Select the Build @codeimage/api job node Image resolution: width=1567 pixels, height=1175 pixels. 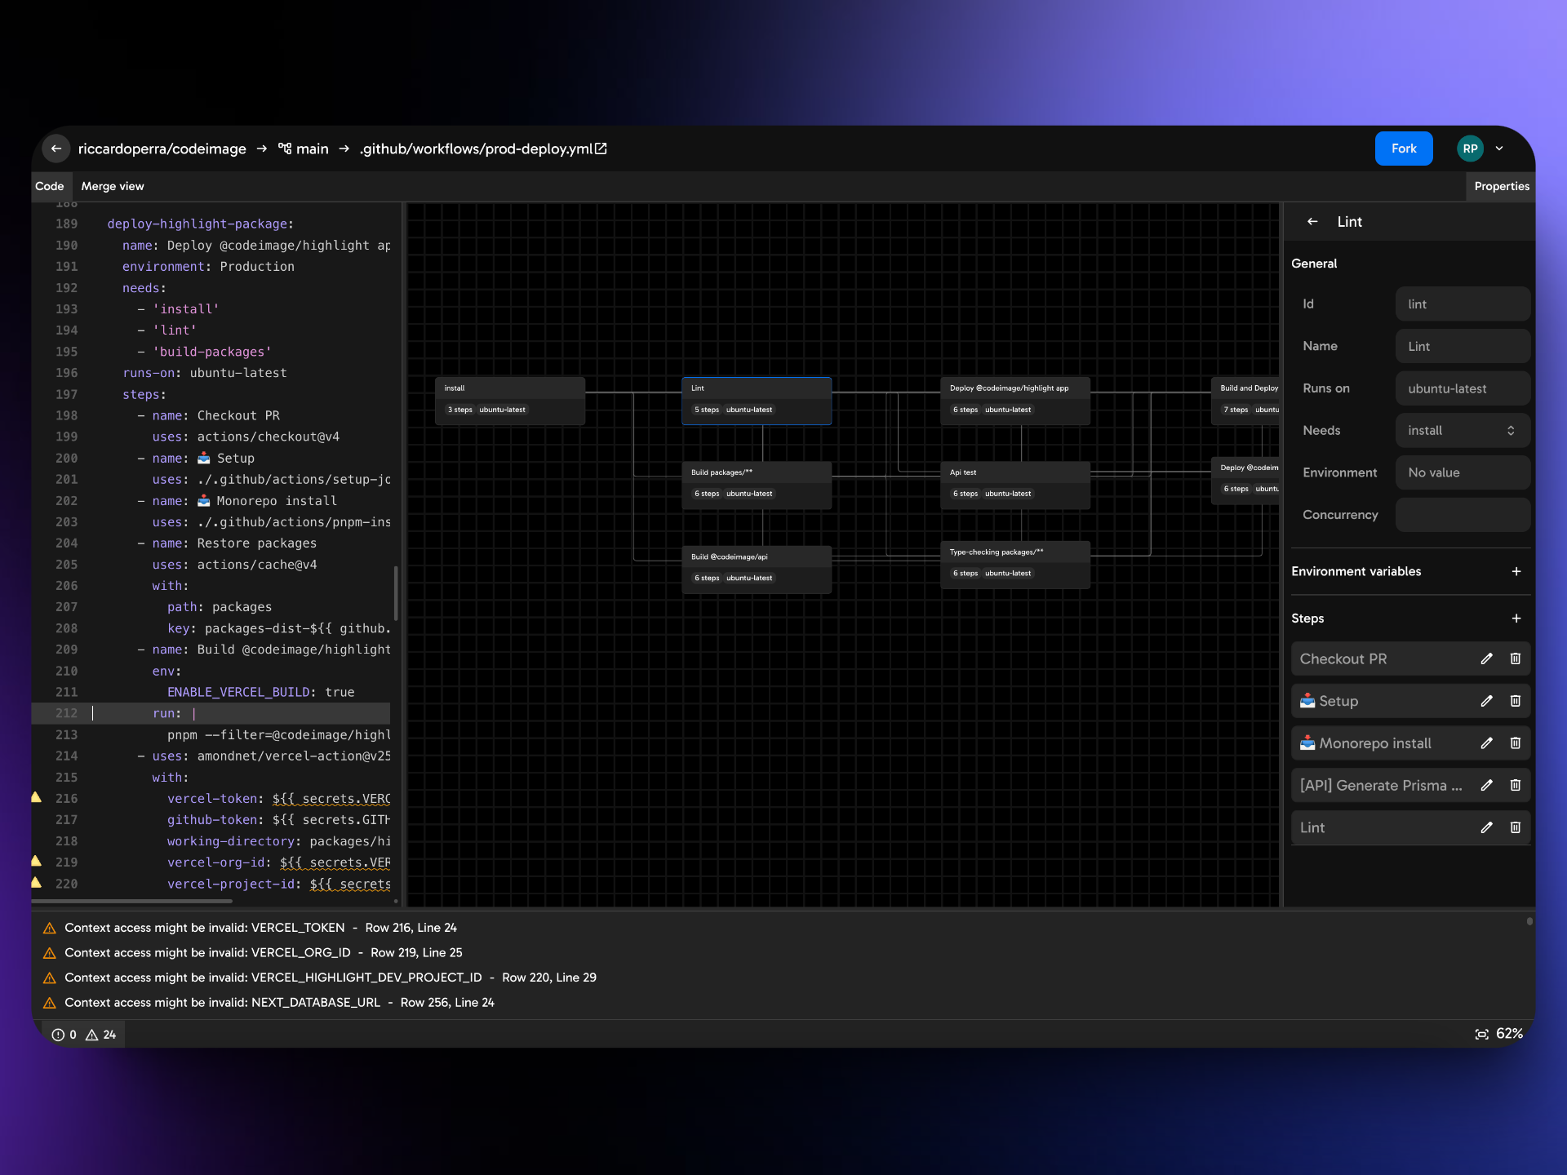click(x=757, y=569)
